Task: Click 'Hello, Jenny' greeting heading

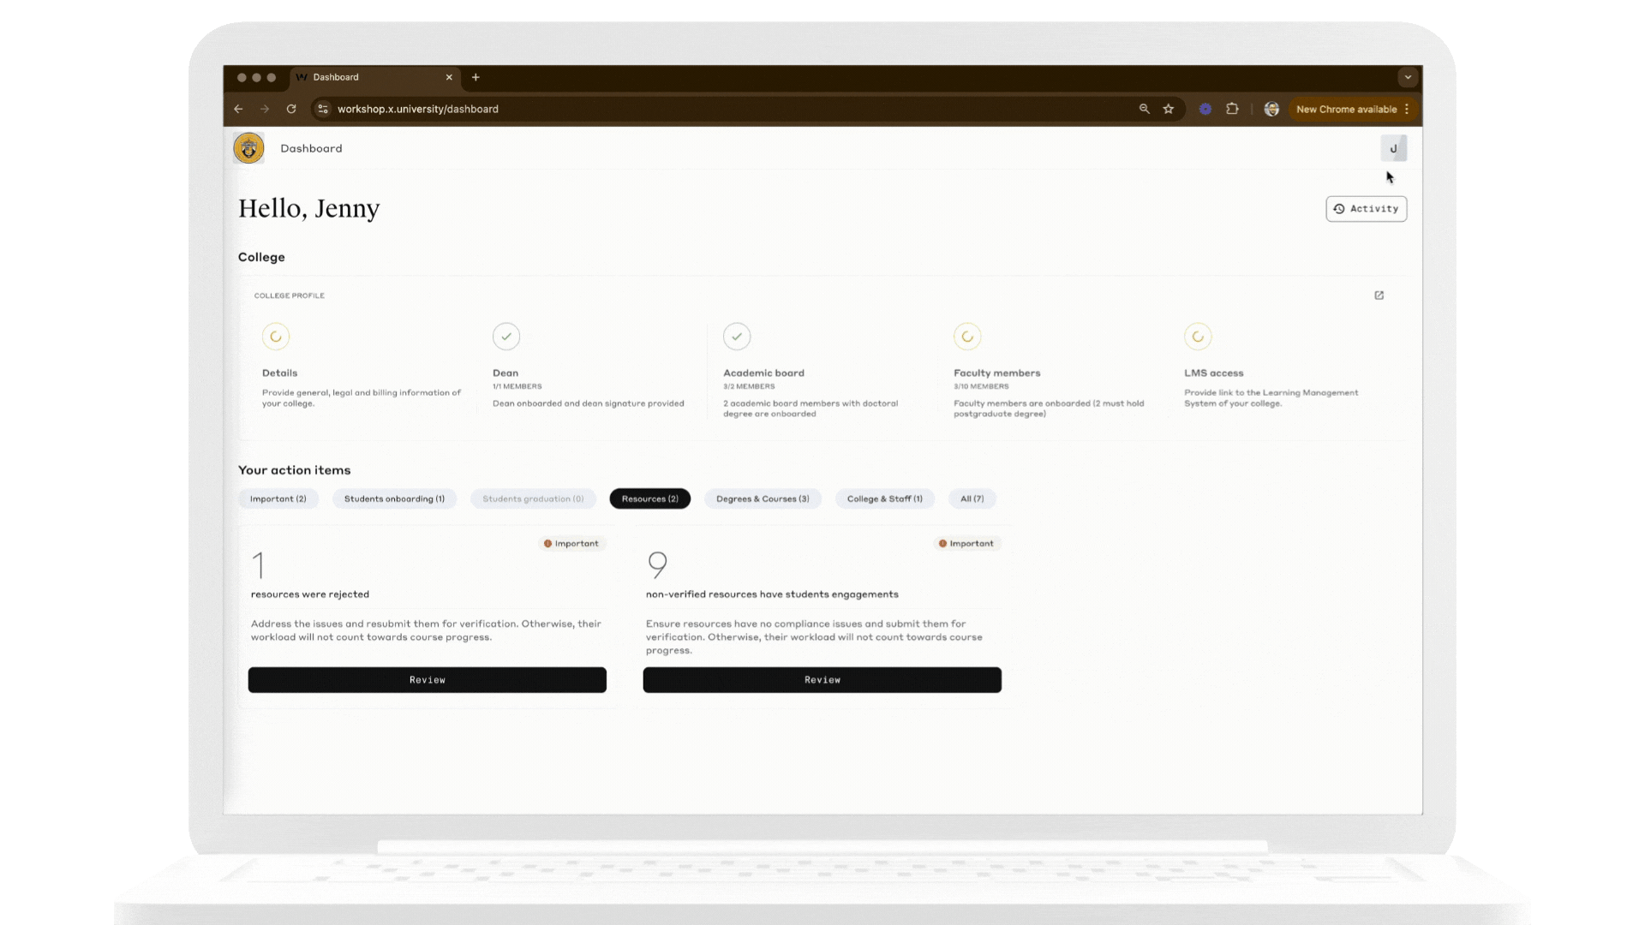Action: [x=309, y=209]
